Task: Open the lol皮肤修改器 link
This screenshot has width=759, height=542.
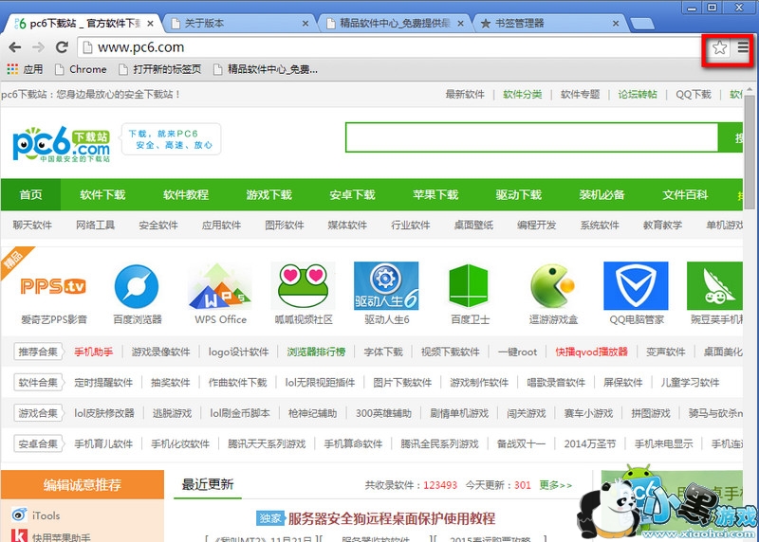Action: pyautogui.click(x=104, y=413)
